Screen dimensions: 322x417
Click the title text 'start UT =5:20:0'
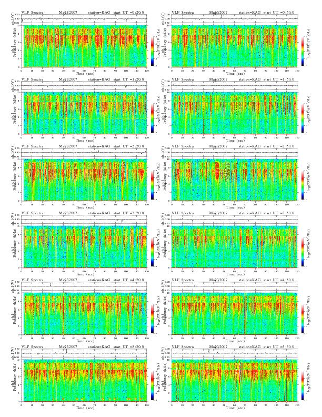click(x=128, y=347)
